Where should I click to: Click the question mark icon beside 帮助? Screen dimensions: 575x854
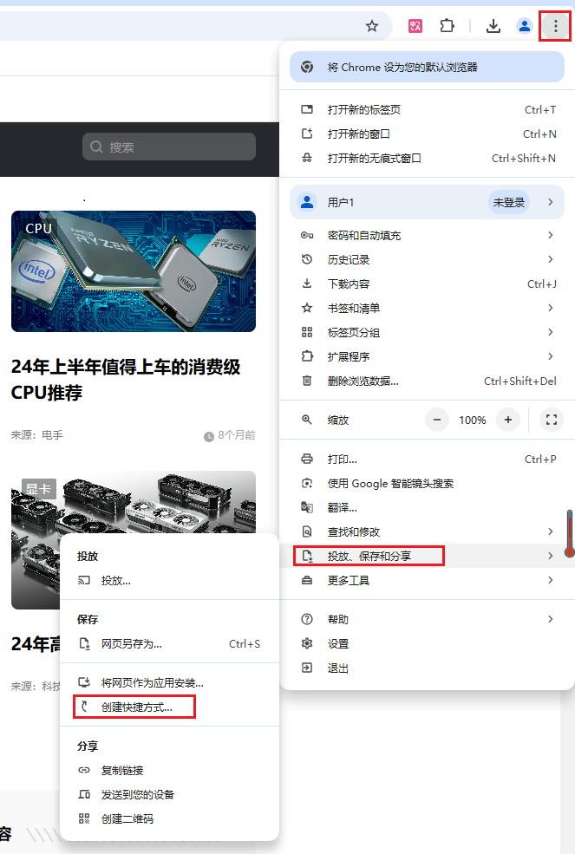coord(307,619)
